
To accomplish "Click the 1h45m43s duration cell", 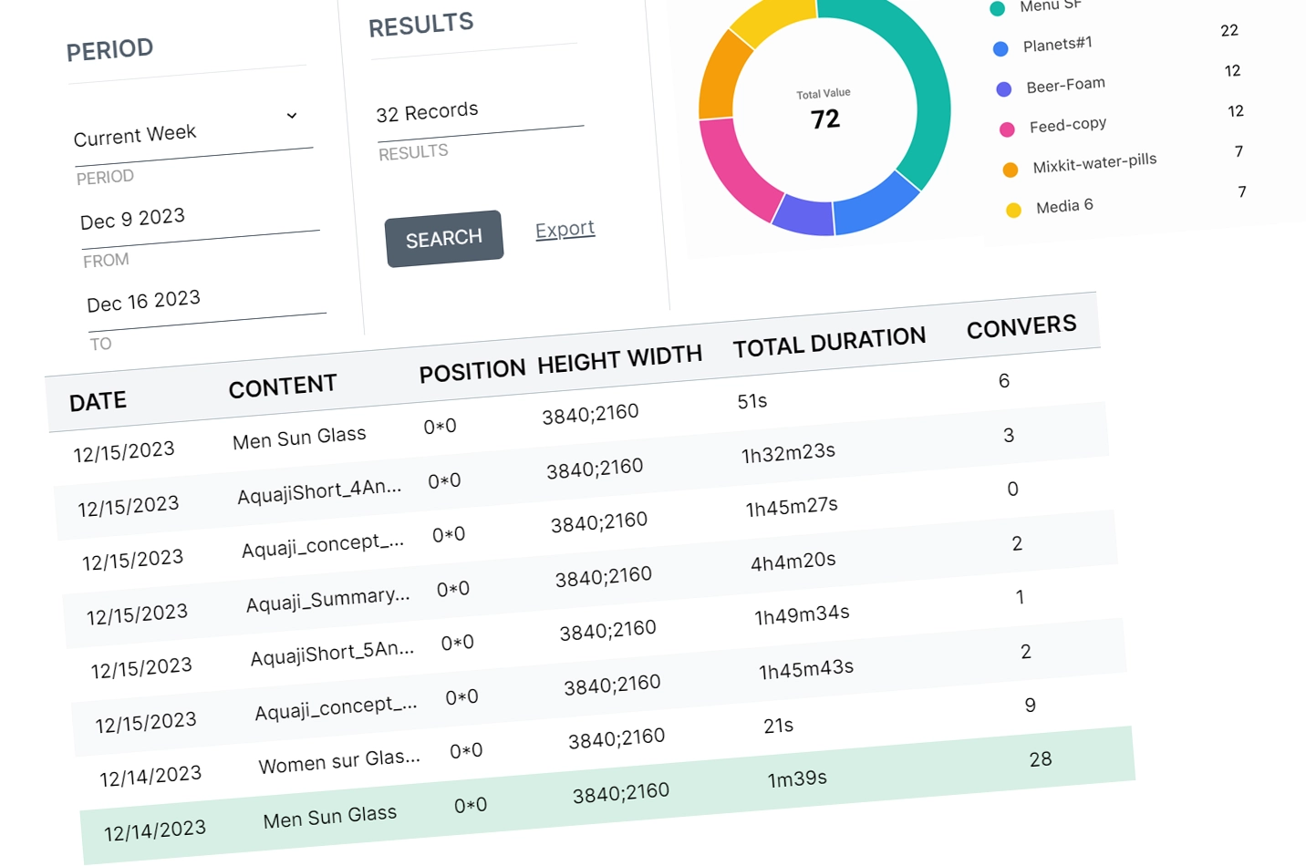I will pos(806,670).
